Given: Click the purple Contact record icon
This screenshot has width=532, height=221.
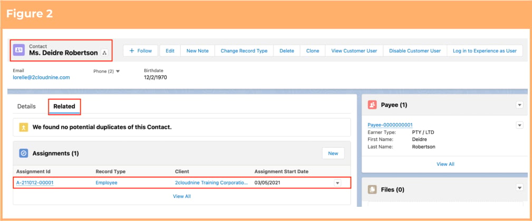Looking at the screenshot, I should coord(18,50).
